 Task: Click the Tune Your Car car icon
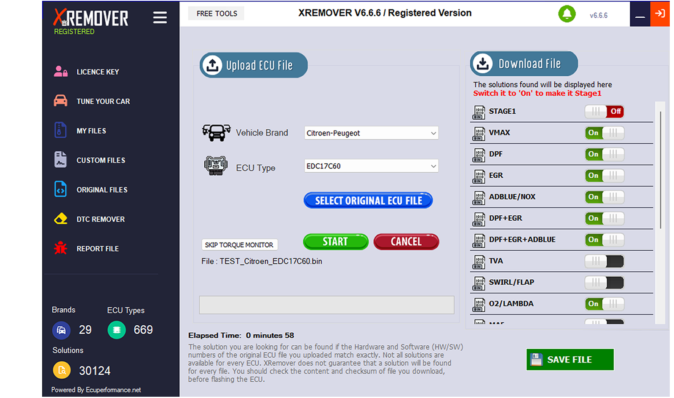[60, 101]
